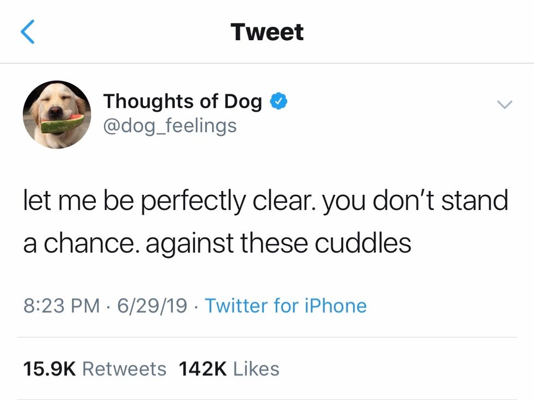The height and width of the screenshot is (400, 534).
Task: Tap the Tweet header title
Action: 267,32
